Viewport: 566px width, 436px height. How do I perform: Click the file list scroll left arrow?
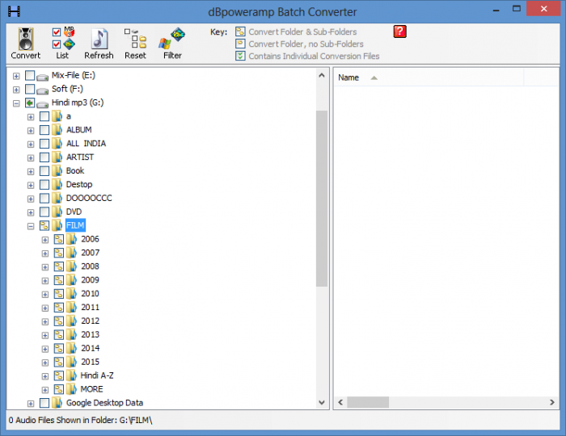click(x=340, y=402)
